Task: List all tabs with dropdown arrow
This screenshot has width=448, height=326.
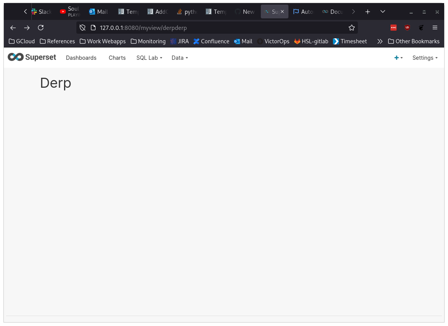Action: pos(383,12)
